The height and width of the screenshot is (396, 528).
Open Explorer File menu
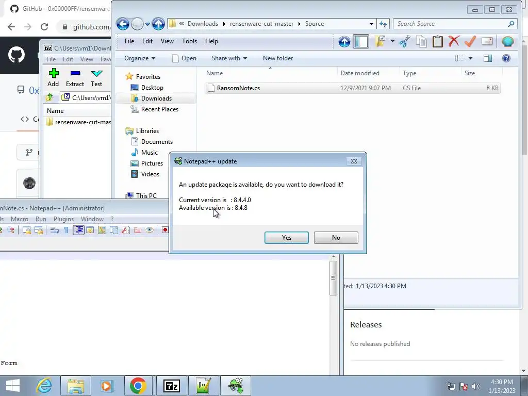pos(129,41)
